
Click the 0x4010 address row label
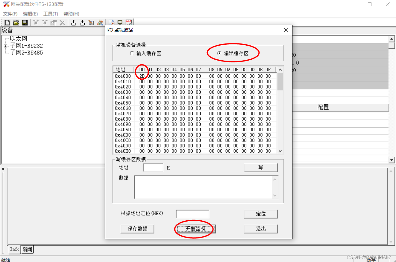[x=123, y=81]
